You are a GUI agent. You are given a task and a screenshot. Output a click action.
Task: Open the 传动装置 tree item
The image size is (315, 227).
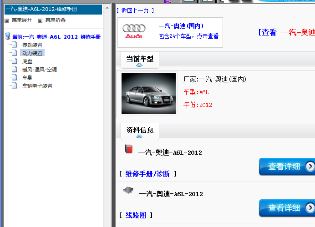click(32, 45)
